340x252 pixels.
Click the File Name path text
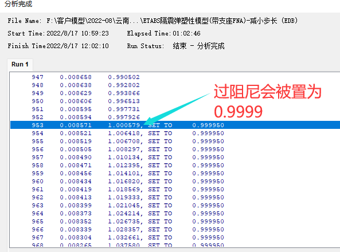pyautogui.click(x=172, y=21)
